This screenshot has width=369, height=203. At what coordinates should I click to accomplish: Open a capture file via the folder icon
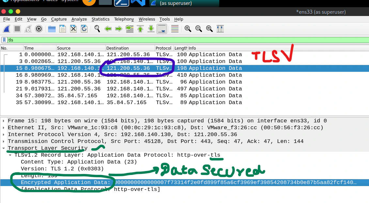click(52, 29)
